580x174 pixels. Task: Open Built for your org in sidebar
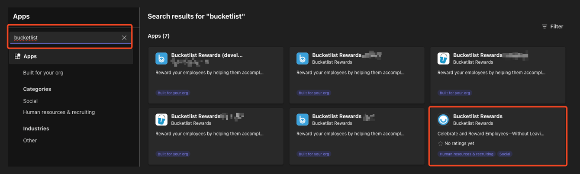(43, 73)
